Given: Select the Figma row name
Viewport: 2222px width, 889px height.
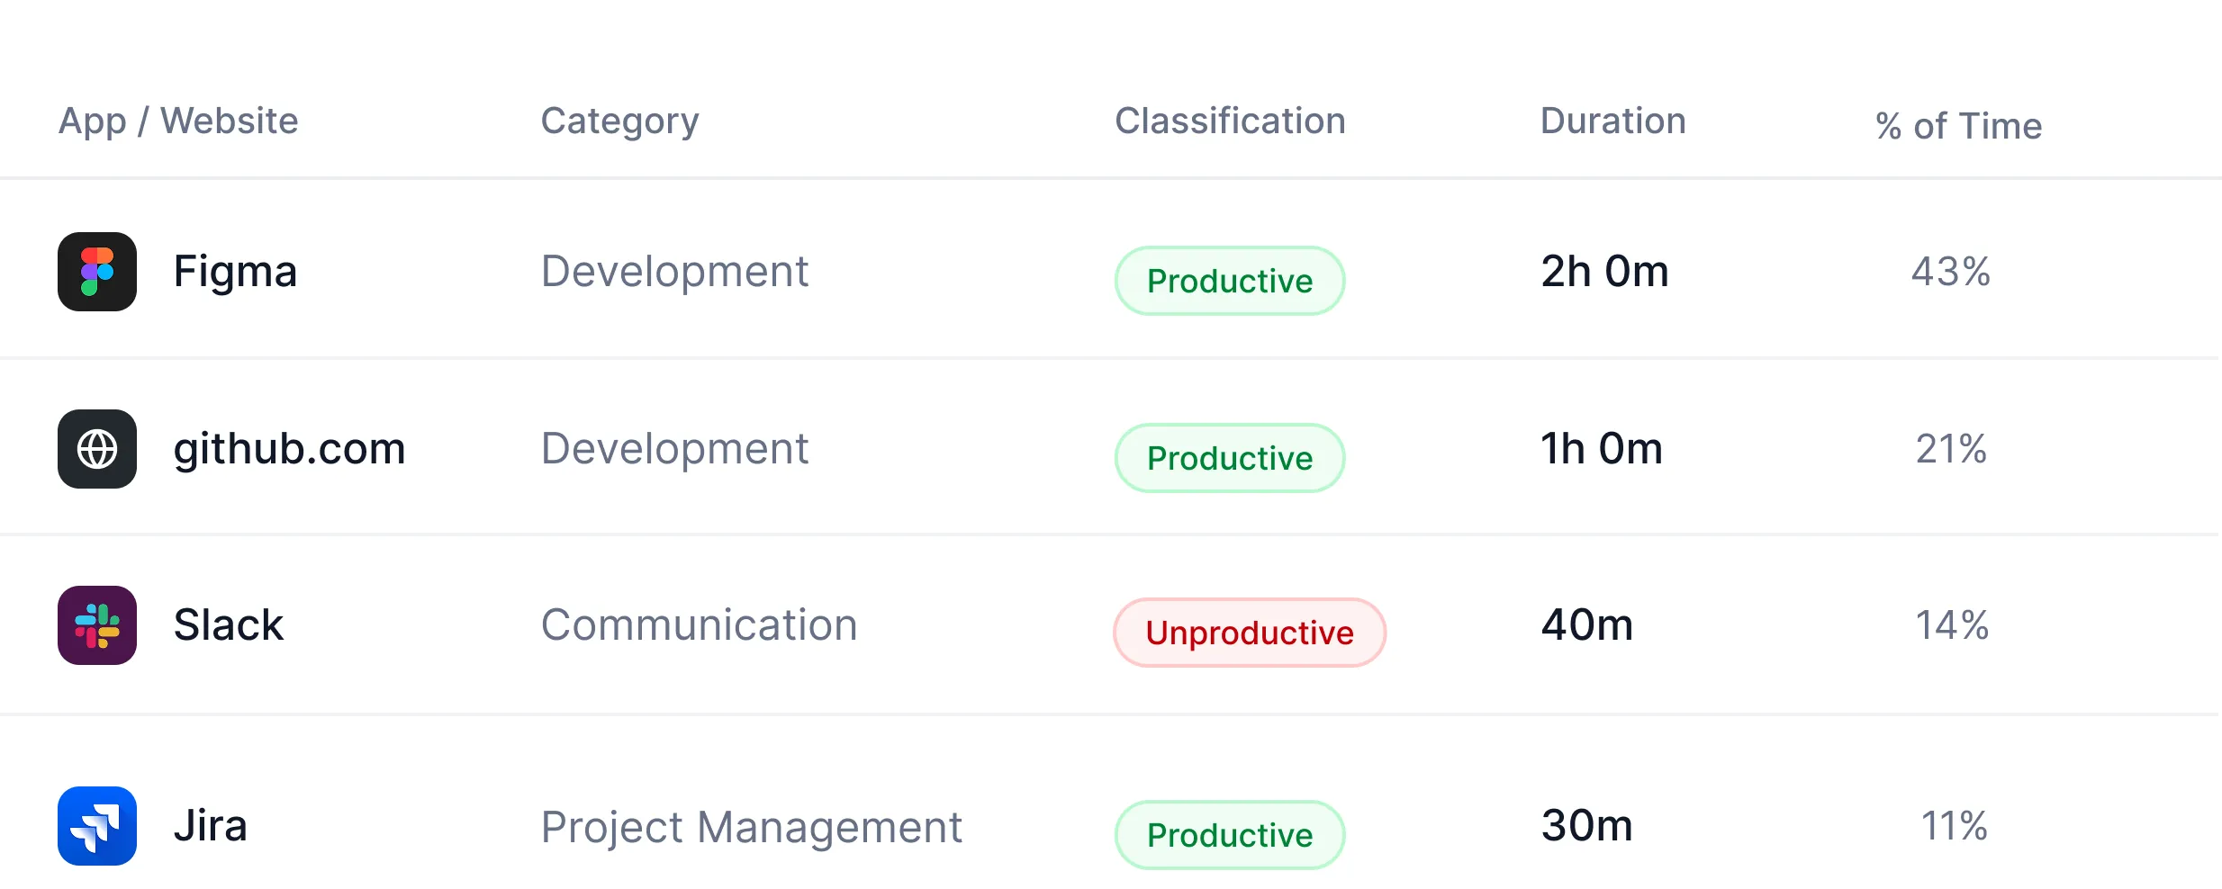Looking at the screenshot, I should point(235,272).
